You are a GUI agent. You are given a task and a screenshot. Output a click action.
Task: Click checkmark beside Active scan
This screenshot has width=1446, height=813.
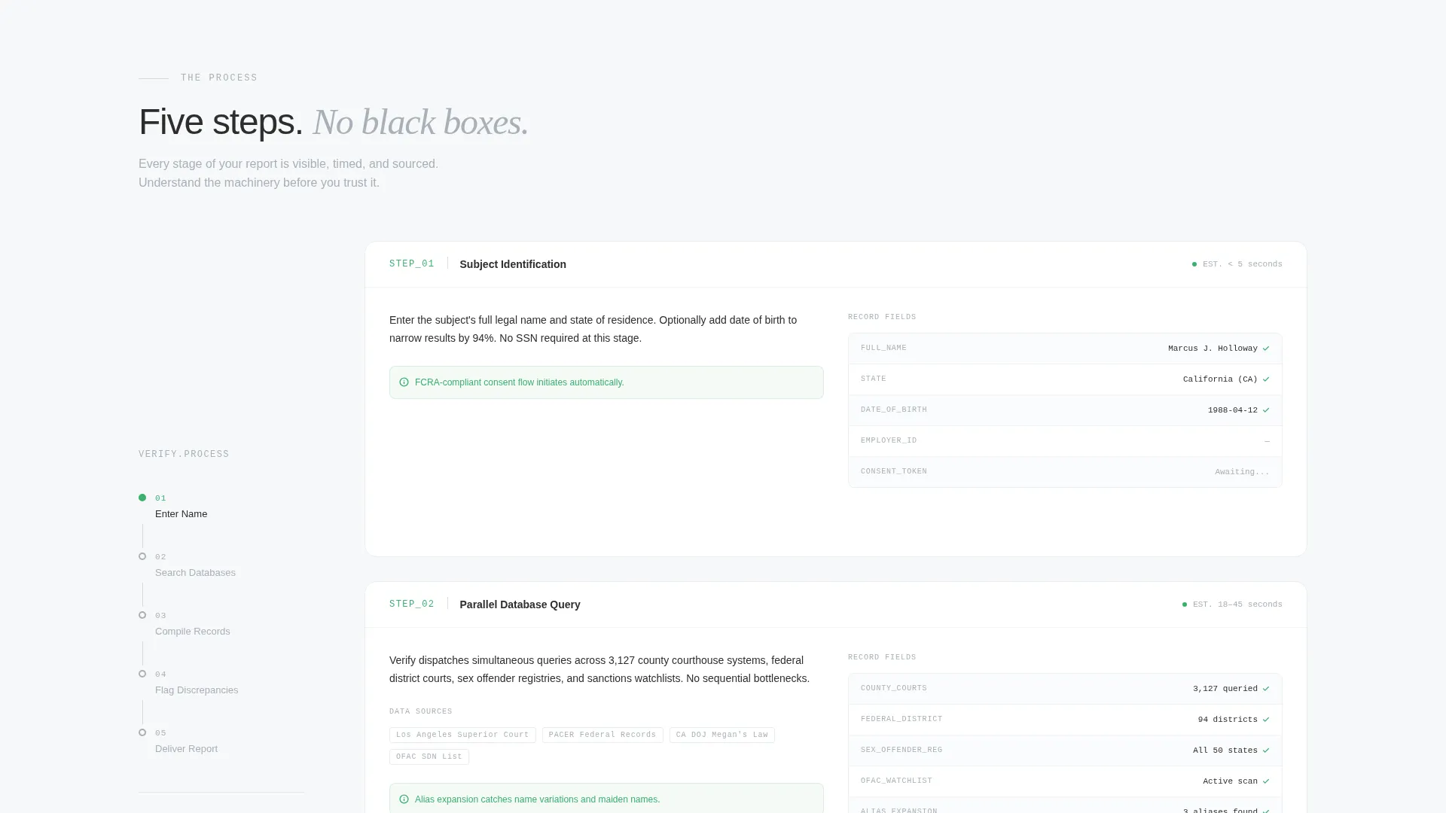[1266, 781]
